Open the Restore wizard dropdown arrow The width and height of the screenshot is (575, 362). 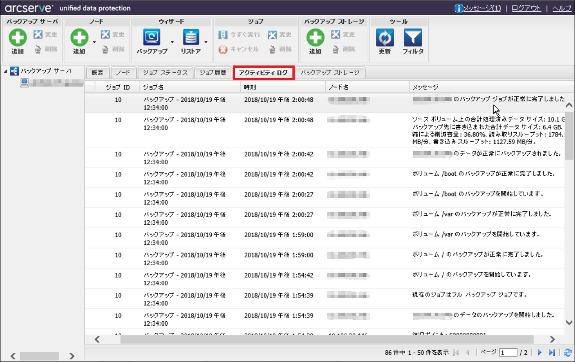[206, 43]
